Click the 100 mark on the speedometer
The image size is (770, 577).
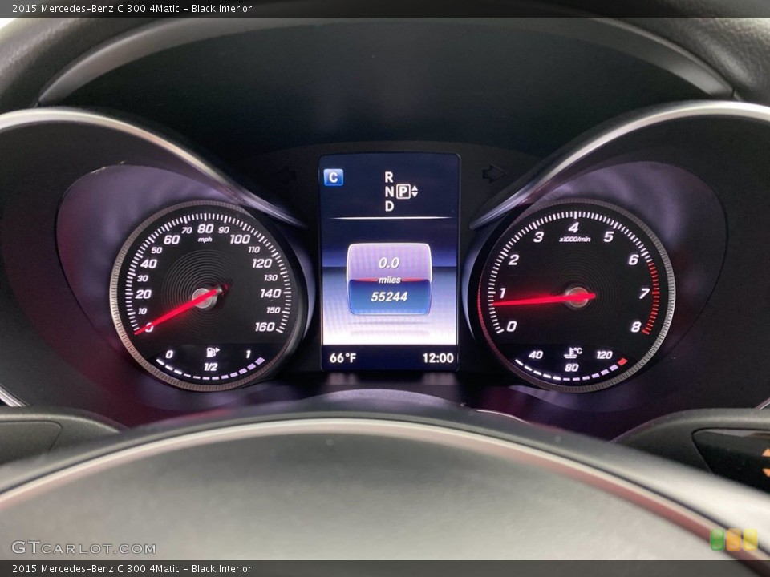tap(240, 239)
